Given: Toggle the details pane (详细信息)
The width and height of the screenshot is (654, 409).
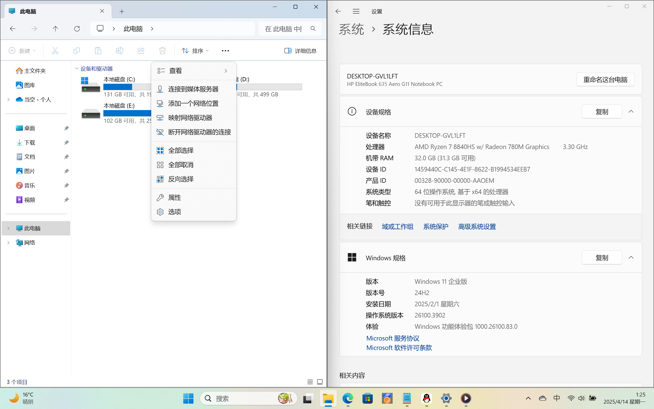Looking at the screenshot, I should pyautogui.click(x=300, y=51).
